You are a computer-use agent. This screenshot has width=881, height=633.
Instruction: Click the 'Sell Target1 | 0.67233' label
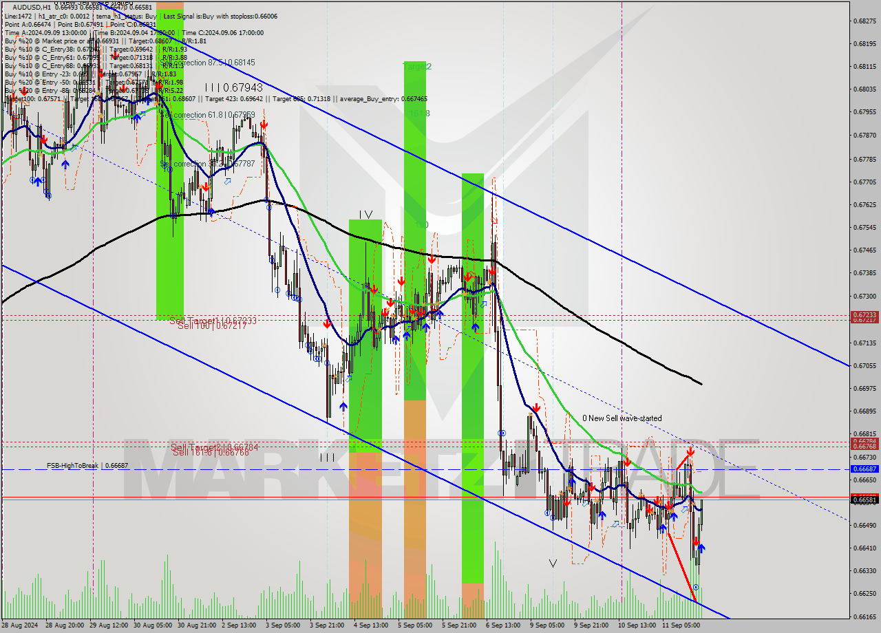[x=213, y=321]
